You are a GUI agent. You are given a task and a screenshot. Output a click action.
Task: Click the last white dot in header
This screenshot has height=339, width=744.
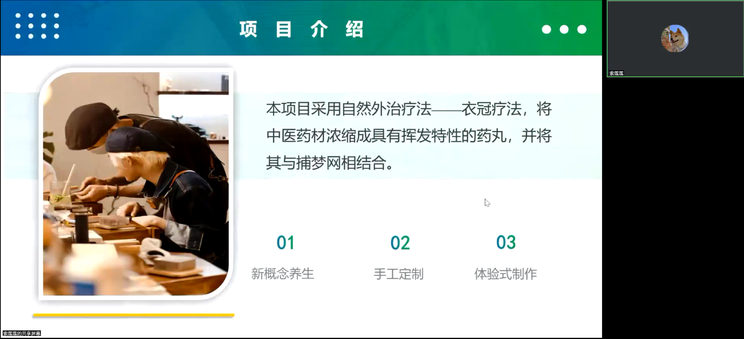point(582,30)
